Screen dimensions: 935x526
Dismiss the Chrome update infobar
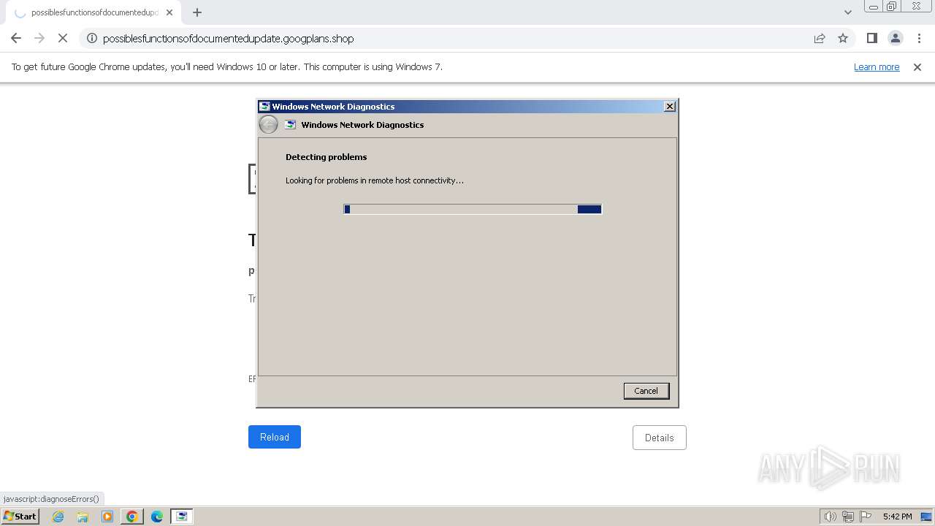pos(917,66)
